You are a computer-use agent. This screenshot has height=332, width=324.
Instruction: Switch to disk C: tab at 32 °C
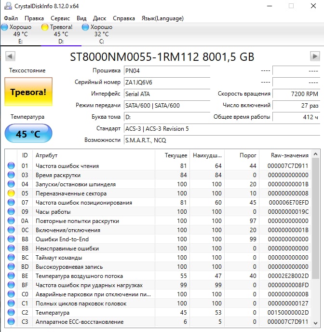click(102, 34)
